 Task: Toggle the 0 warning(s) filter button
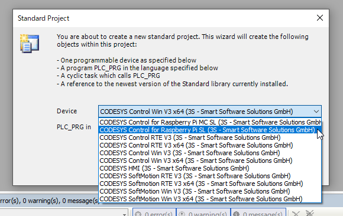tap(203, 213)
